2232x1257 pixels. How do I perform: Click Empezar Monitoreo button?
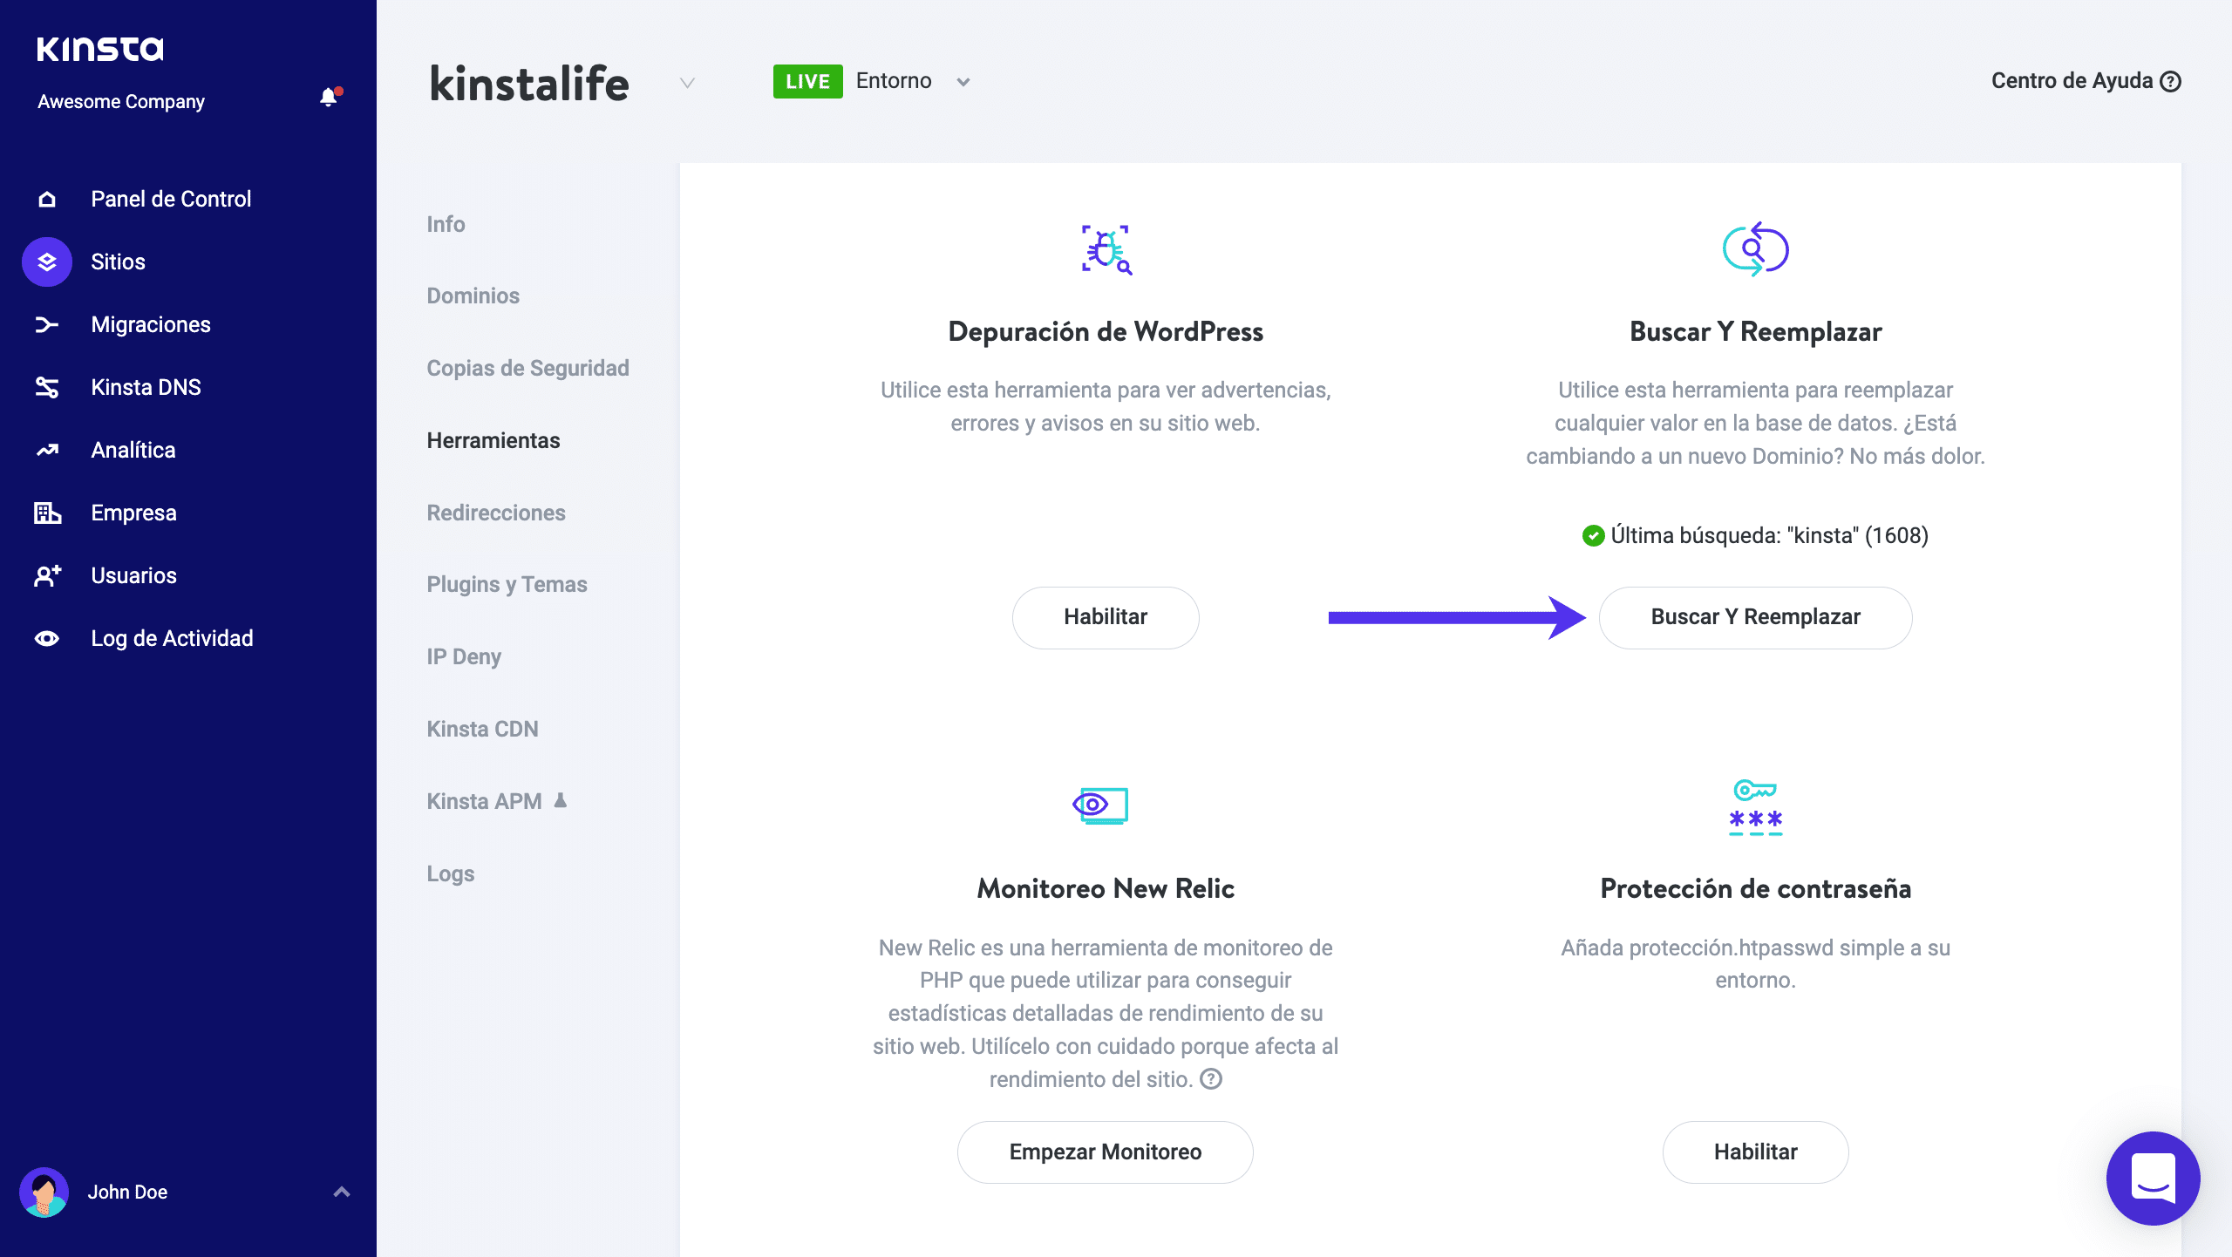1105,1152
